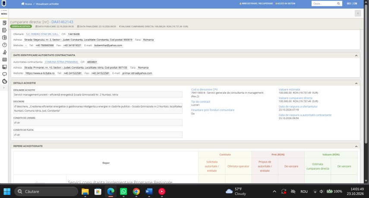Viewport: 369px width, 198px height.
Task: Click Data de raspuns a autoritatii contractante
Action: (305, 115)
